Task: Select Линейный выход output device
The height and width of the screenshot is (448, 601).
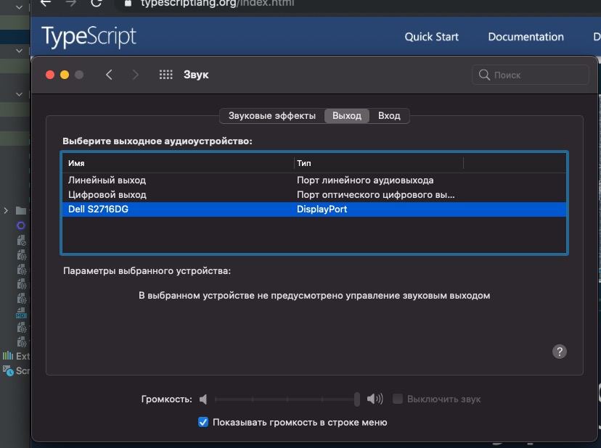Action: point(314,180)
